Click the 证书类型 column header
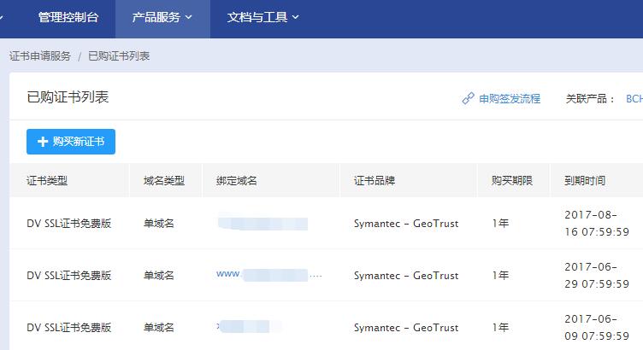This screenshot has width=643, height=350. 47,181
